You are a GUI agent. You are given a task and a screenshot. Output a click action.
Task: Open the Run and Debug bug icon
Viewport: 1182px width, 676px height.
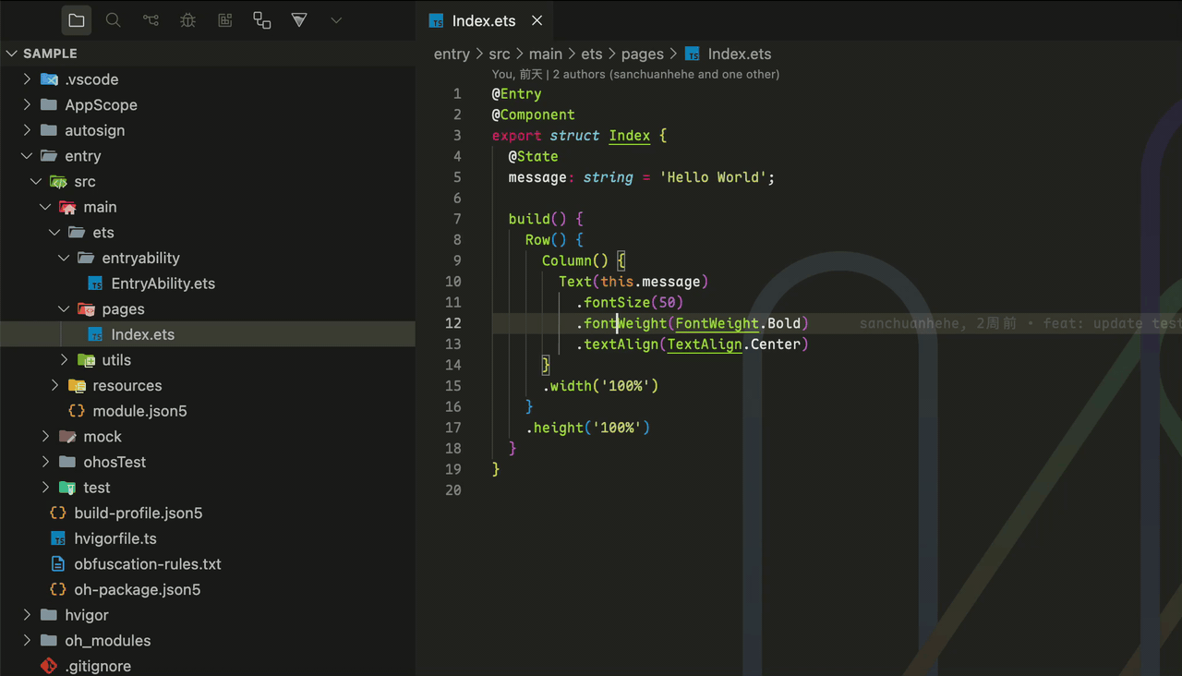pyautogui.click(x=187, y=20)
